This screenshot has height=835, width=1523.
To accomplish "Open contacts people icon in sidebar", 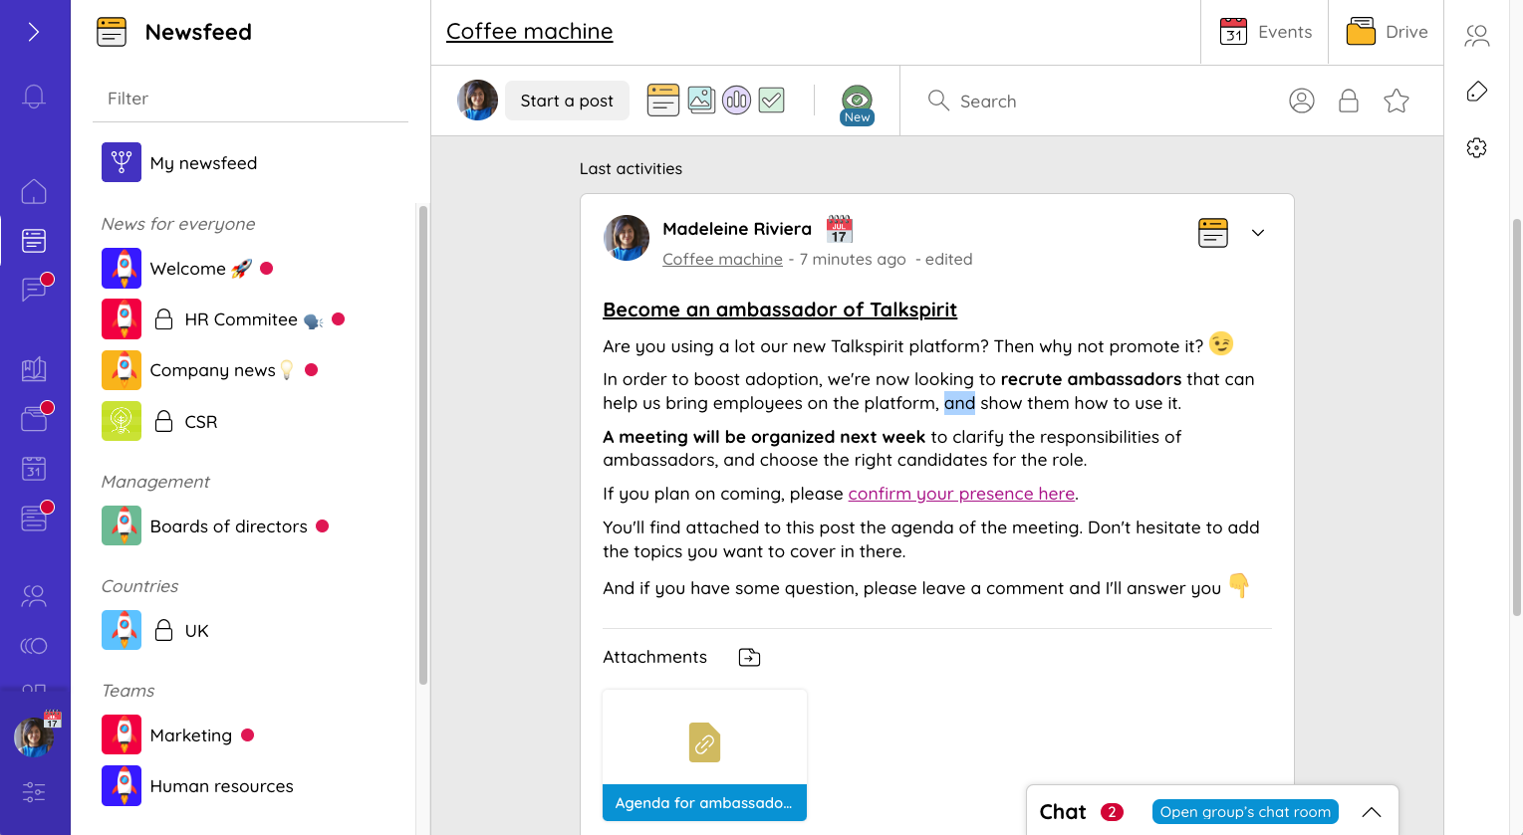I will click(x=34, y=596).
